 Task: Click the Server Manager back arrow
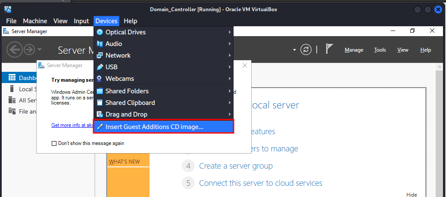(15, 50)
